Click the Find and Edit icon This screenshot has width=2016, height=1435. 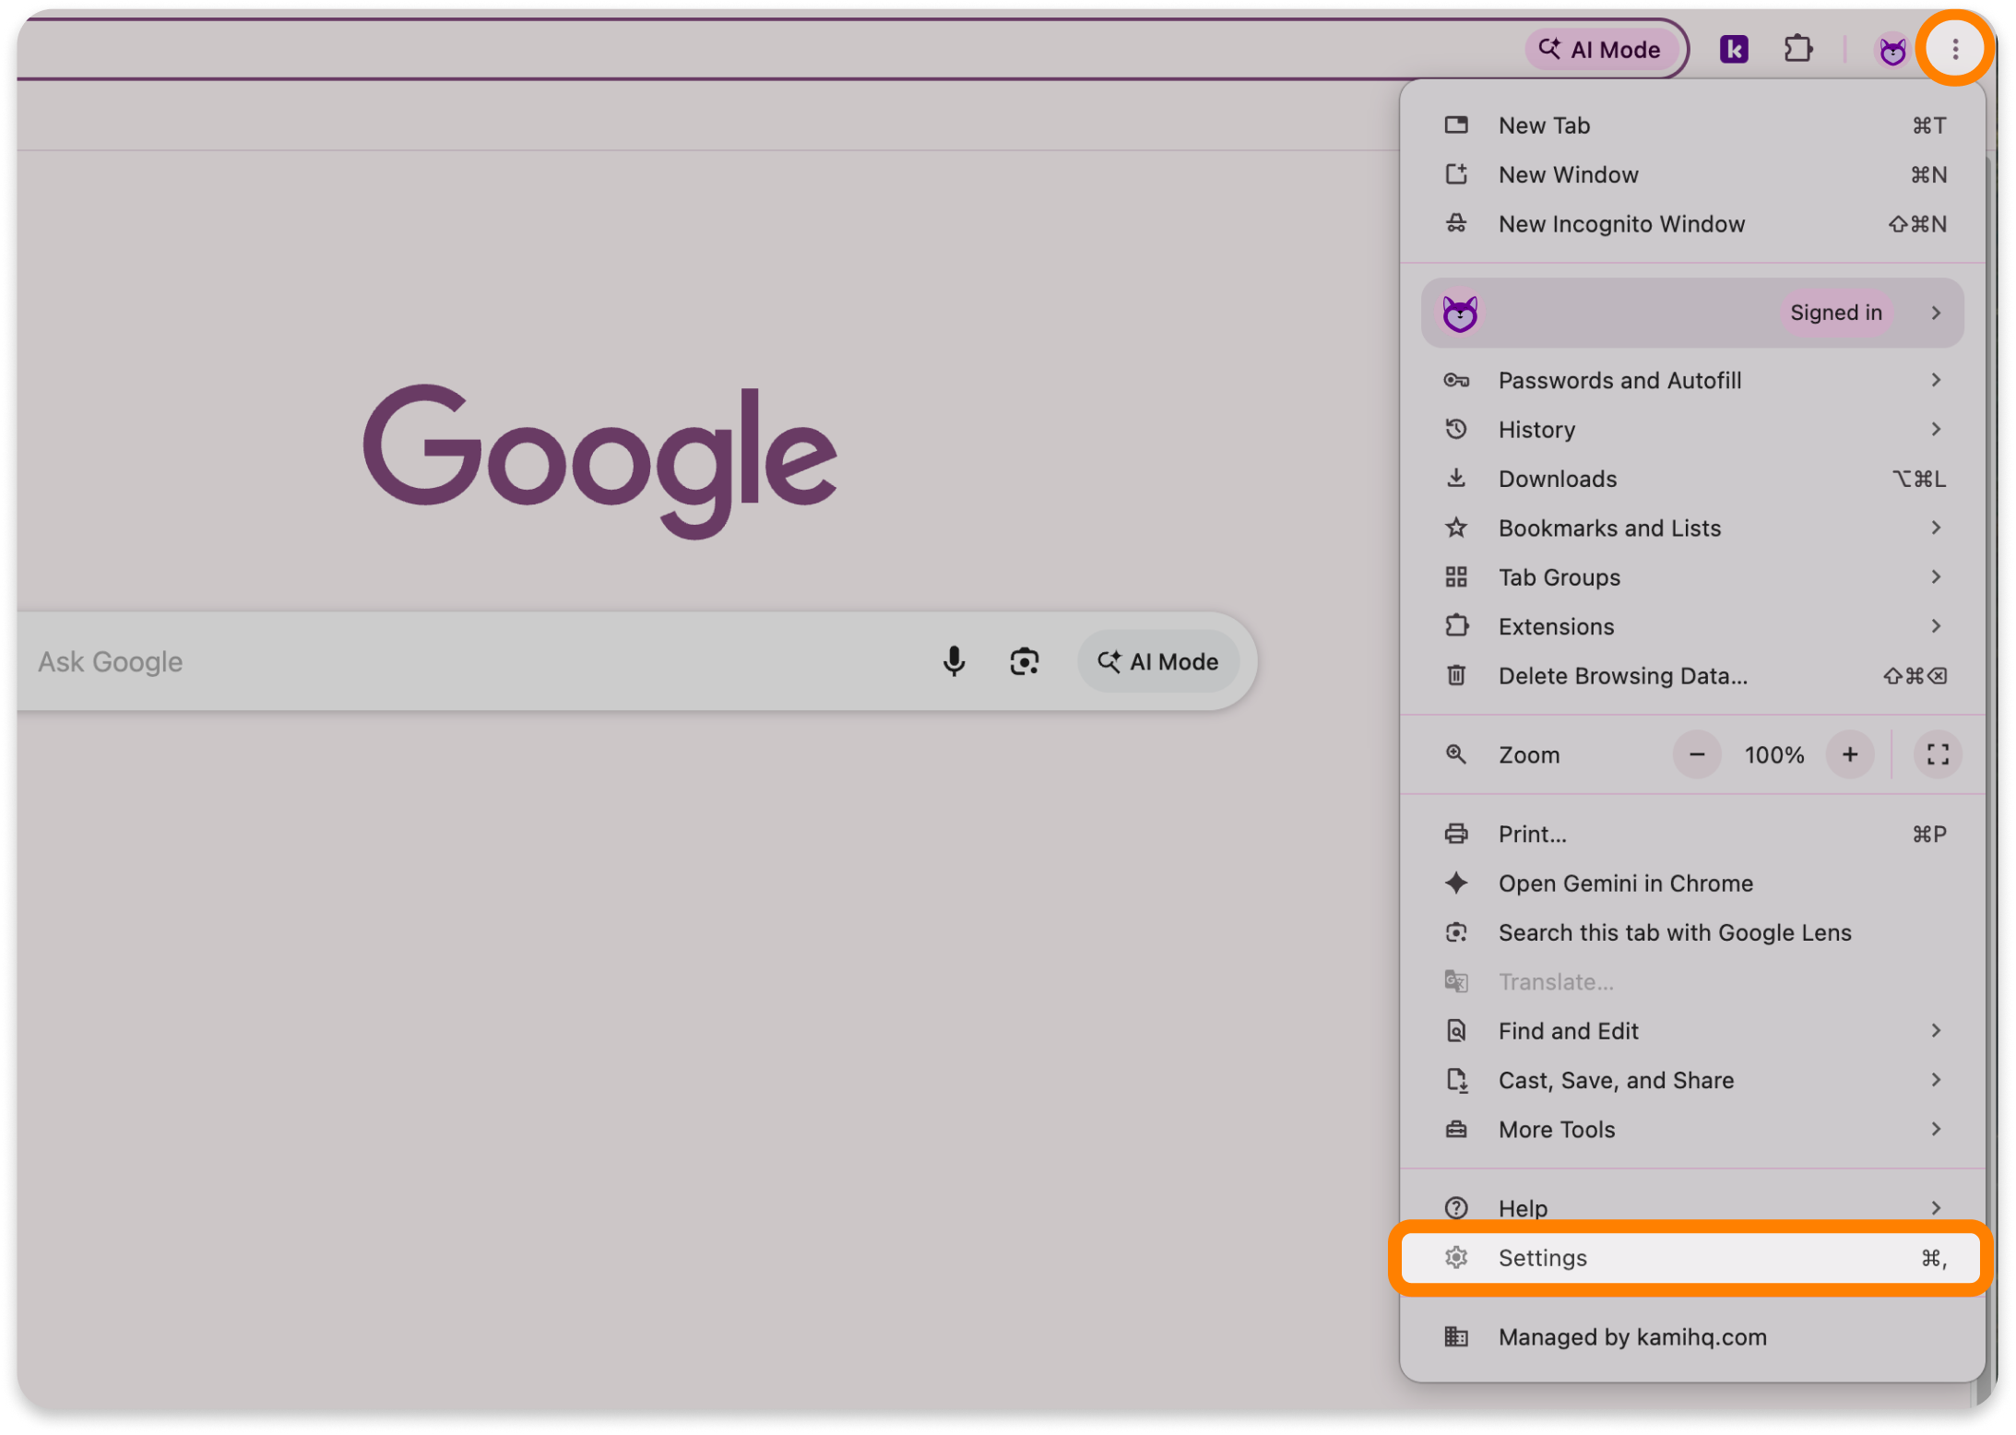[x=1456, y=1030]
